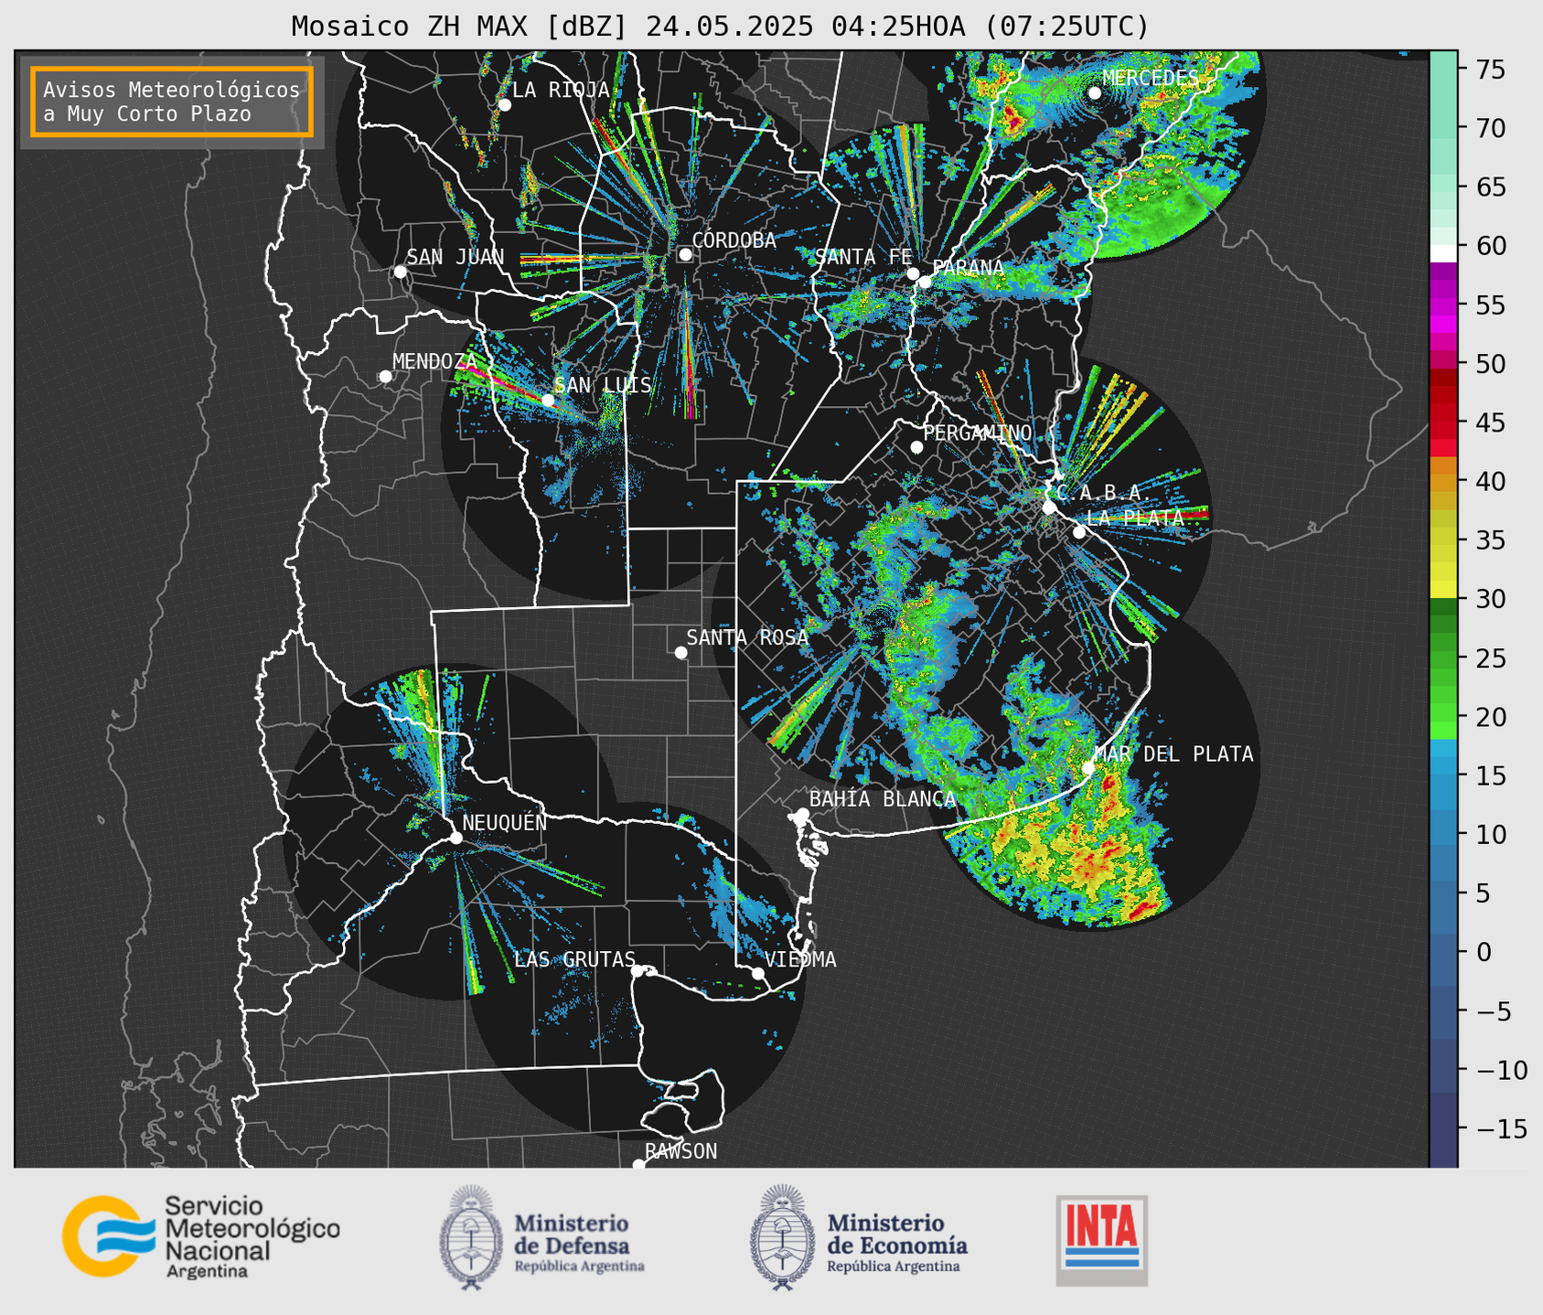Click the C.A.B.A. city marker

[1049, 508]
